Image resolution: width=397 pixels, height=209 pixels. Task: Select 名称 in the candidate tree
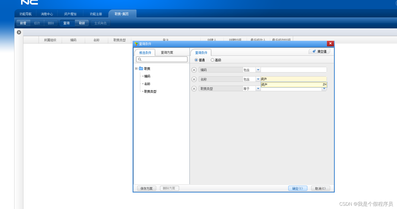(x=147, y=84)
